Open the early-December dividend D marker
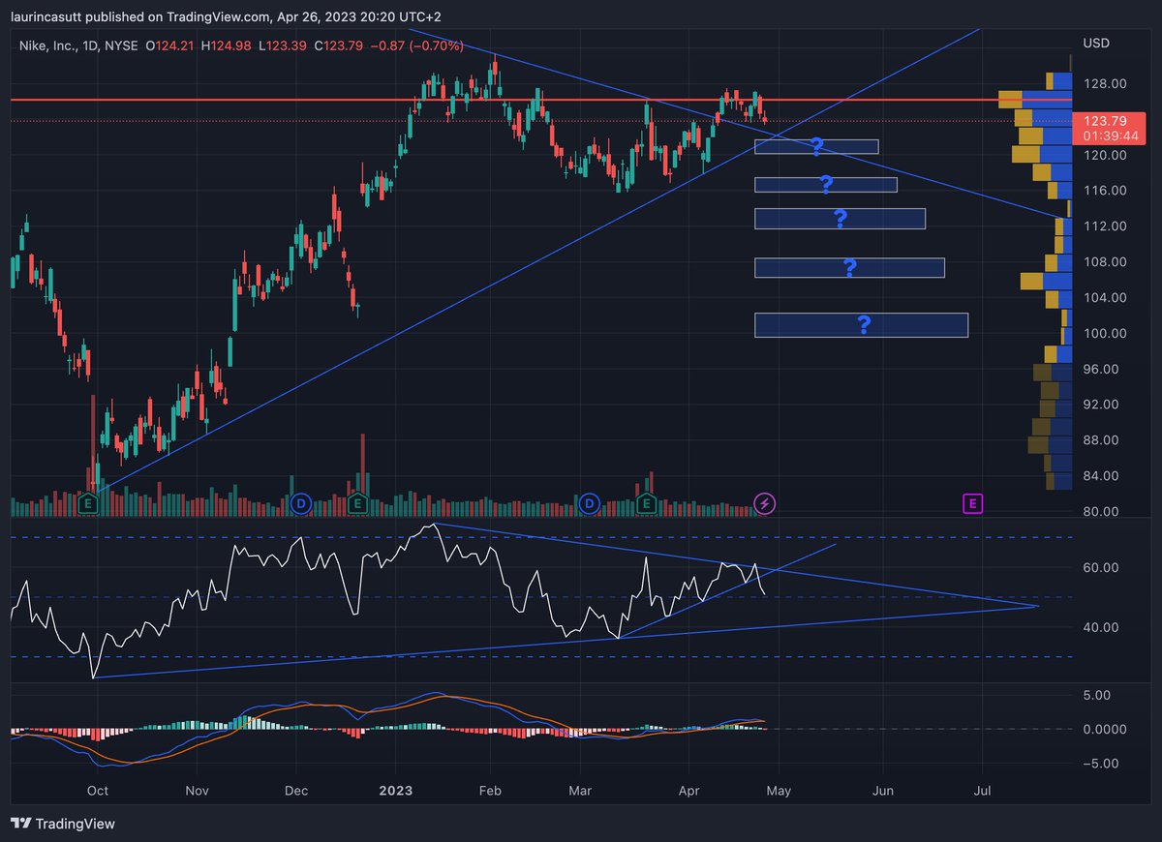Viewport: 1162px width, 842px height. pyautogui.click(x=300, y=502)
